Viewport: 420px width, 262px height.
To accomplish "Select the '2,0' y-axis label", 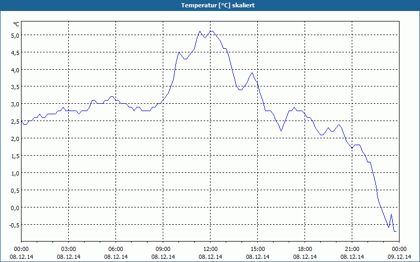I will [15, 139].
